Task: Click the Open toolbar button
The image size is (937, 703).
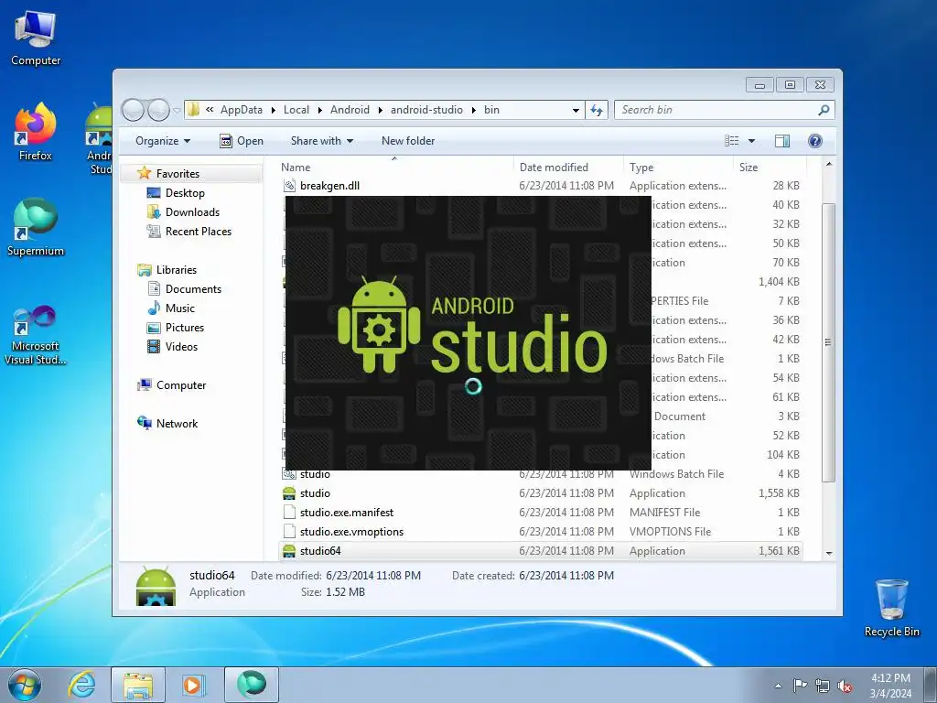Action: click(242, 141)
